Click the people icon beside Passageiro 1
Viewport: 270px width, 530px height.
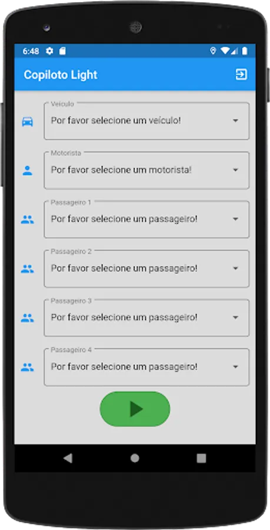point(27,220)
